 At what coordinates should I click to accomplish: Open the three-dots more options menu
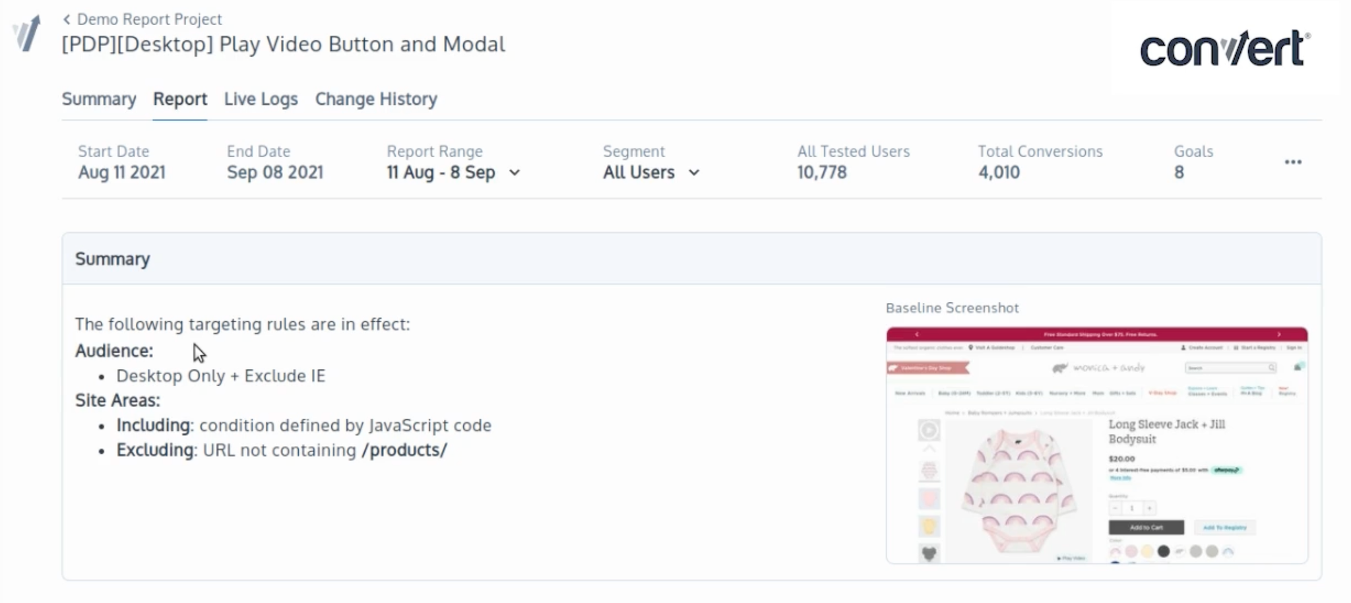[x=1293, y=162]
